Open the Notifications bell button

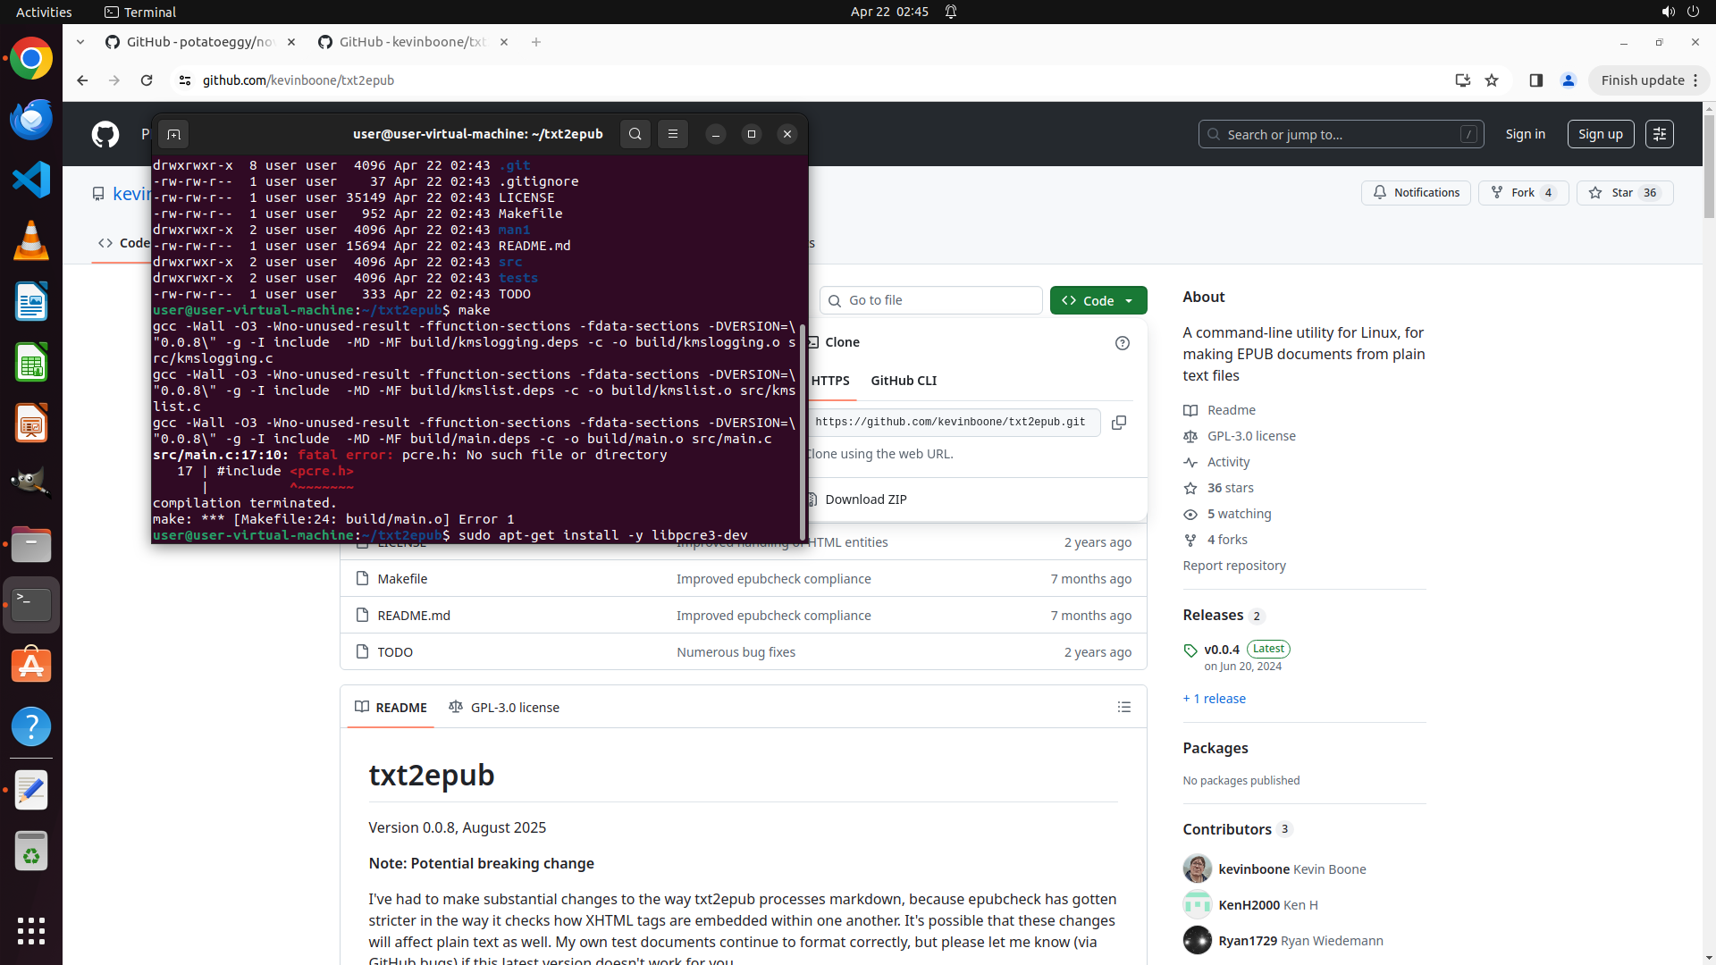tap(1416, 192)
